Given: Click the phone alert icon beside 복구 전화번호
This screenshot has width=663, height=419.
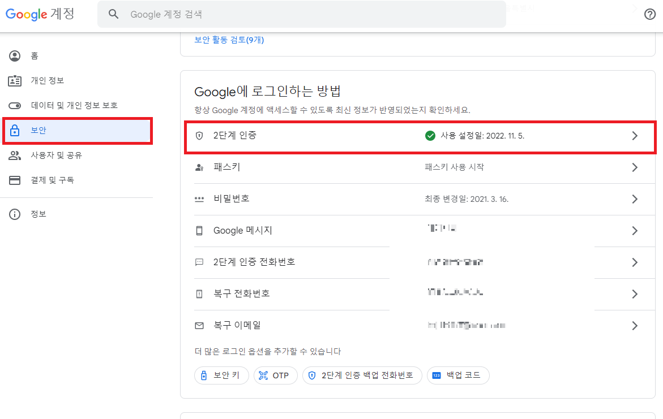Looking at the screenshot, I should coord(199,294).
